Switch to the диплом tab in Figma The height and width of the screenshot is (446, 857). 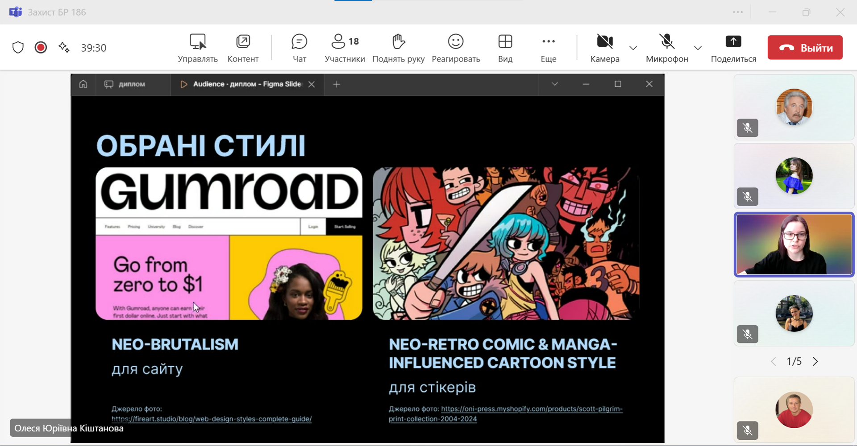(x=131, y=84)
